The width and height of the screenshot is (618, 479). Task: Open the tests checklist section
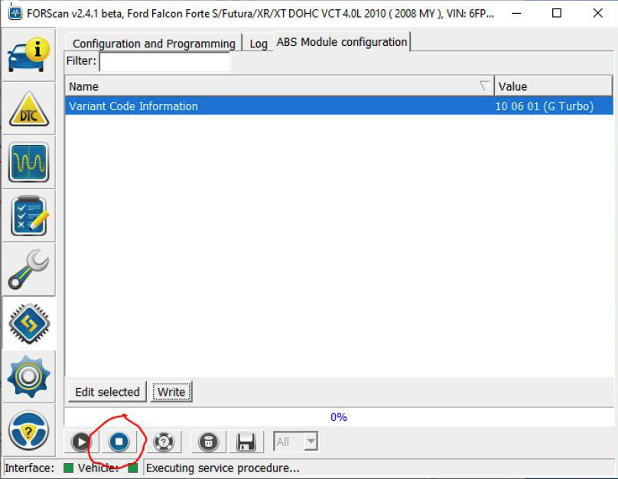coord(29,216)
